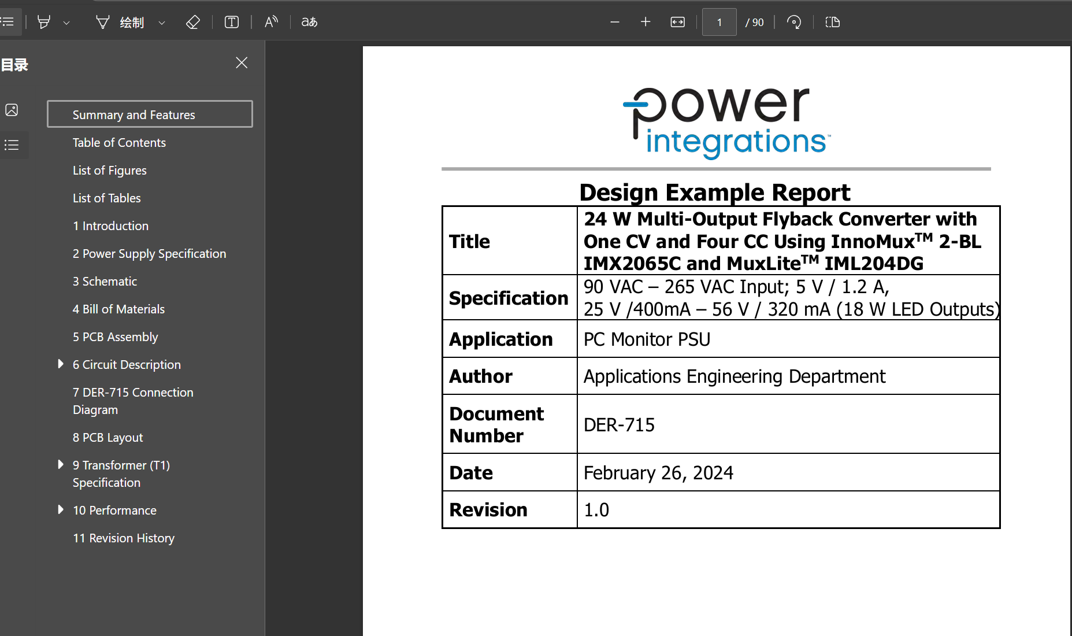Fit page to width
Image resolution: width=1072 pixels, height=636 pixels.
677,22
